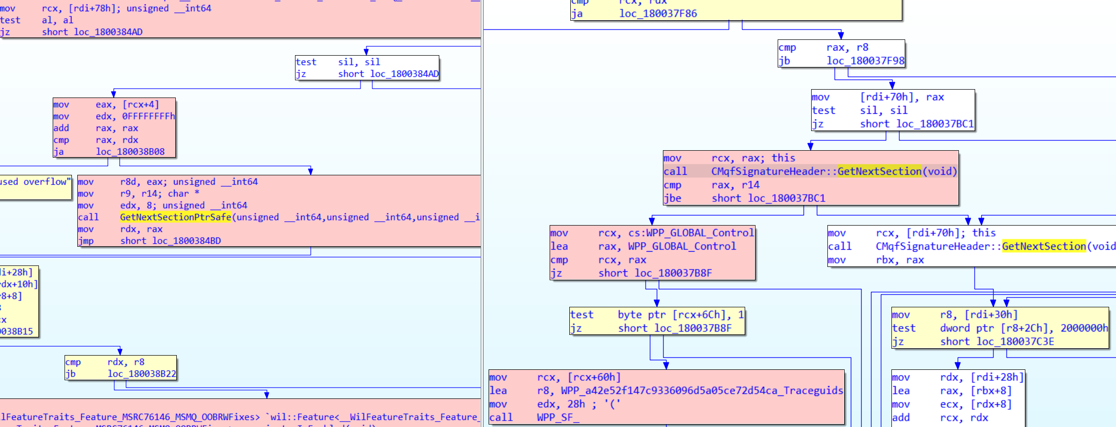
Task: Select 'mov [rdi+70h], rax' instruction
Action: click(878, 97)
